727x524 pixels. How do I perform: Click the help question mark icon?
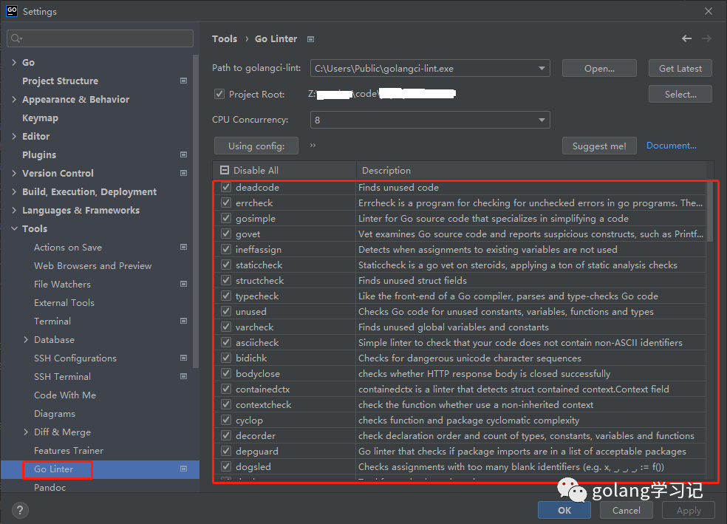tap(20, 511)
